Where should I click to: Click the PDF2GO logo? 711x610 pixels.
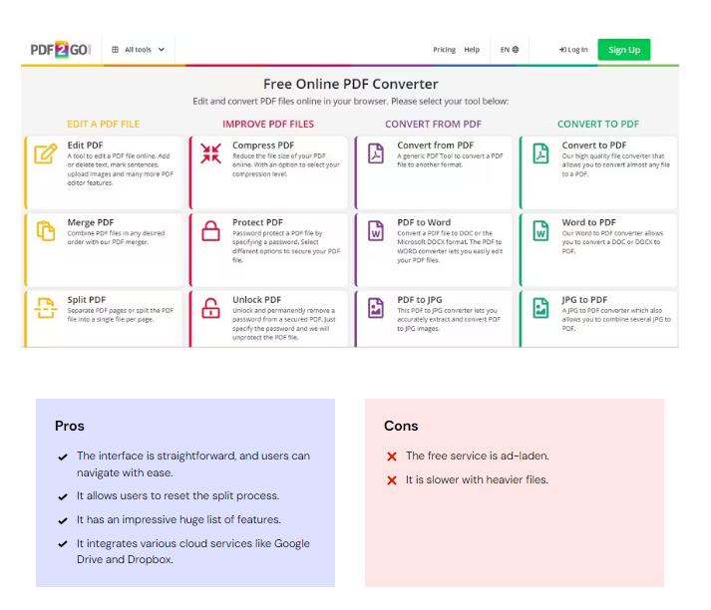pyautogui.click(x=61, y=50)
